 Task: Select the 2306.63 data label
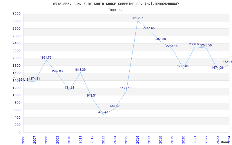[195, 44]
